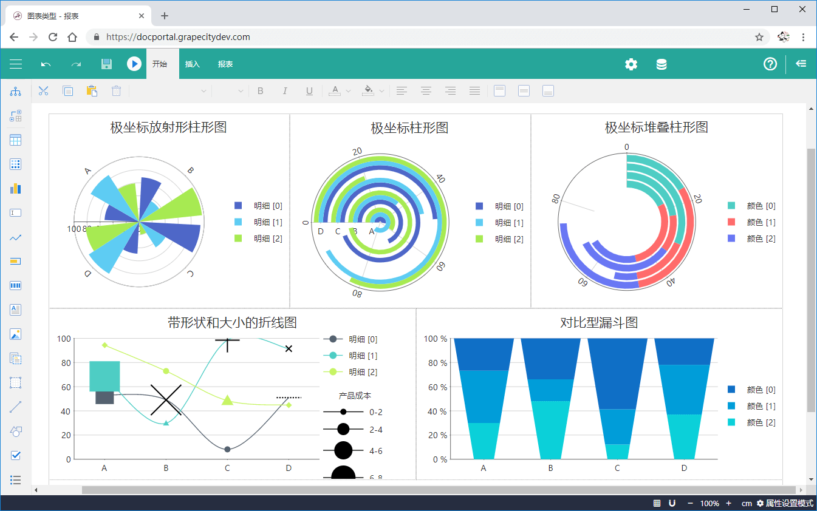Open settings via gear icon
Viewport: 817px width, 511px height.
click(x=631, y=64)
